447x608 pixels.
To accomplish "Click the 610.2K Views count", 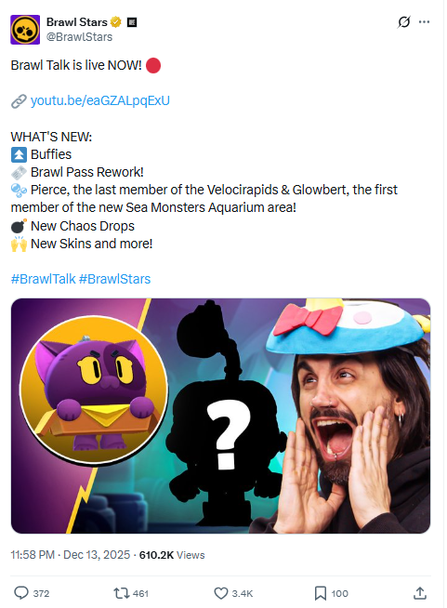I will [172, 555].
